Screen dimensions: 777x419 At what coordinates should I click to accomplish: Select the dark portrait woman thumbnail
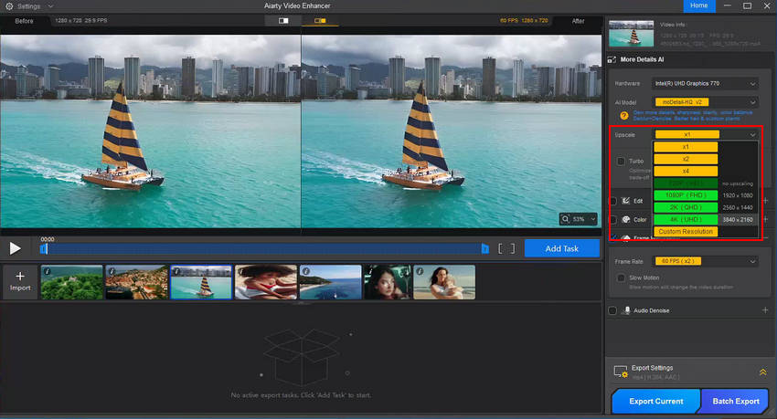click(388, 282)
